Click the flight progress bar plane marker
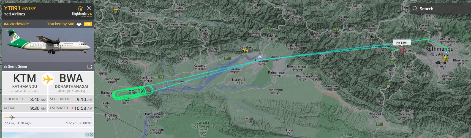471x138 pixels. (12, 117)
